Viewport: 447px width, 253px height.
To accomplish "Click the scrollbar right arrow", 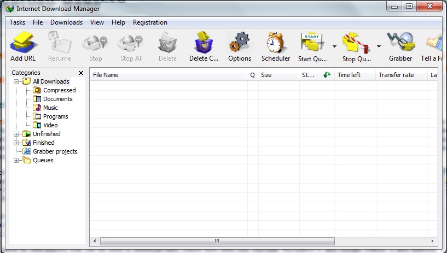I will click(x=432, y=241).
